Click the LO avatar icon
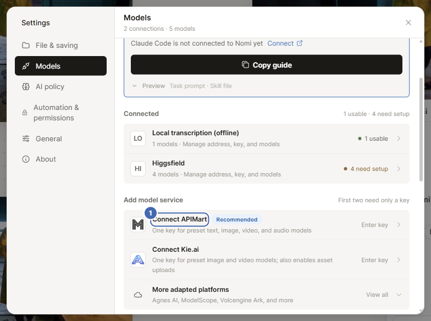This screenshot has width=431, height=321. tap(138, 139)
